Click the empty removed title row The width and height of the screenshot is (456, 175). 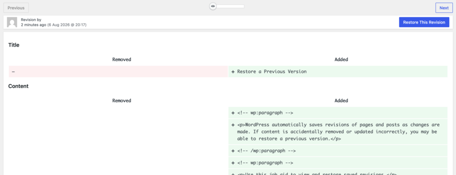pyautogui.click(x=118, y=72)
